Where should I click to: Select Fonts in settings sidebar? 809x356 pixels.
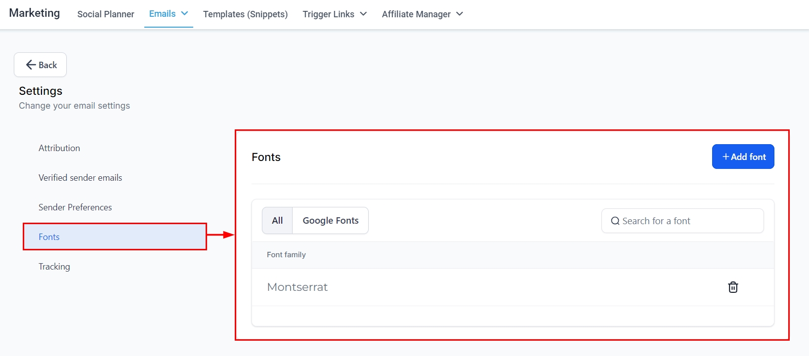tap(49, 237)
